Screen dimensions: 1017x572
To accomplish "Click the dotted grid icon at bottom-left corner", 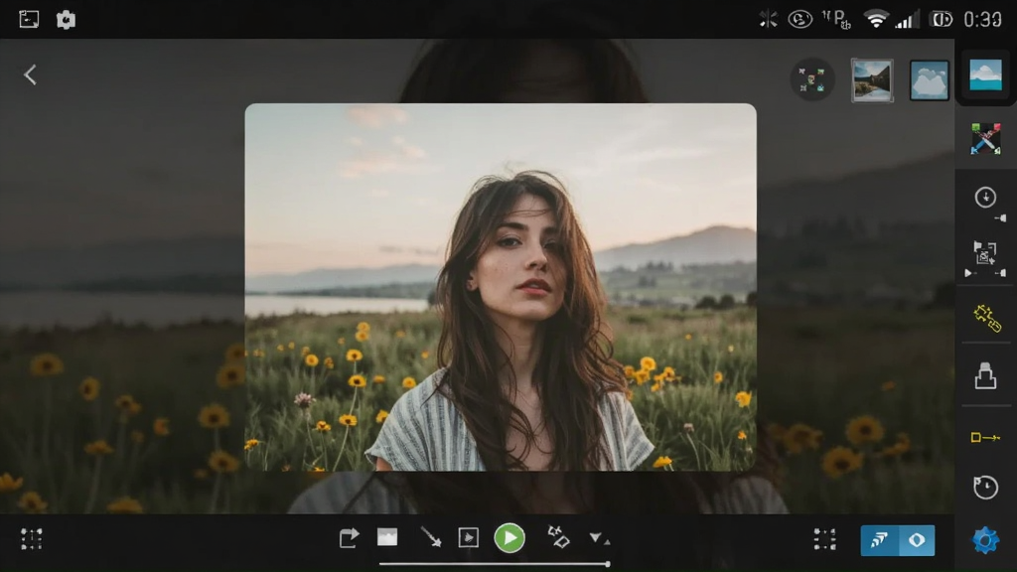I will 31,539.
